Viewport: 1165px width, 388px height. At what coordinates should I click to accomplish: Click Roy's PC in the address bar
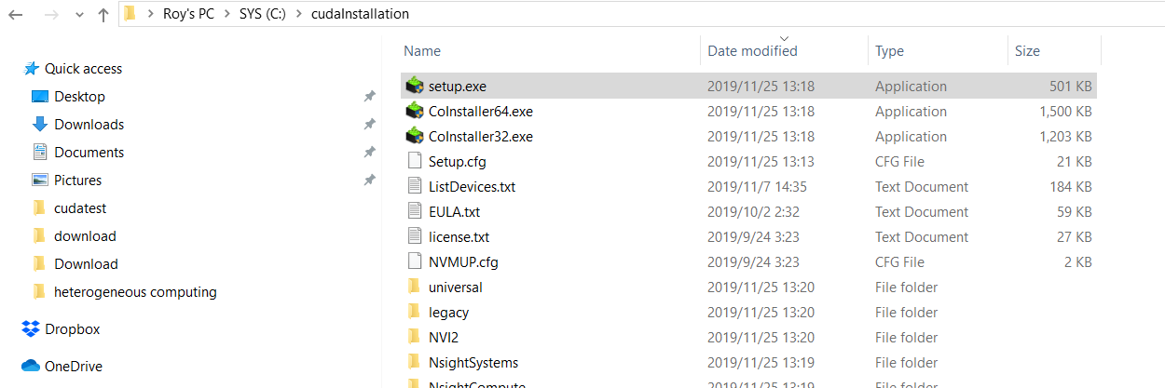coord(187,14)
